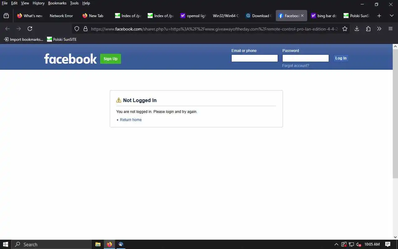Screen dimensions: 398x249
Task: Open the View menu
Action: point(25,3)
